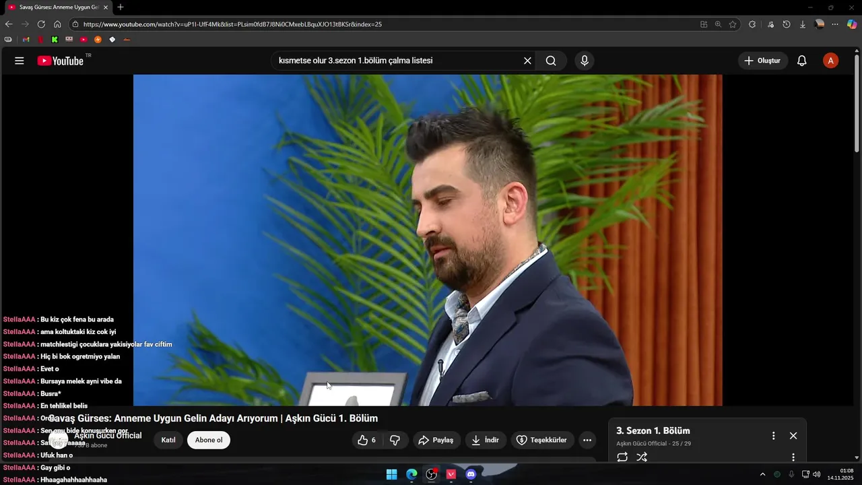Open the browser profile picture

(x=820, y=24)
